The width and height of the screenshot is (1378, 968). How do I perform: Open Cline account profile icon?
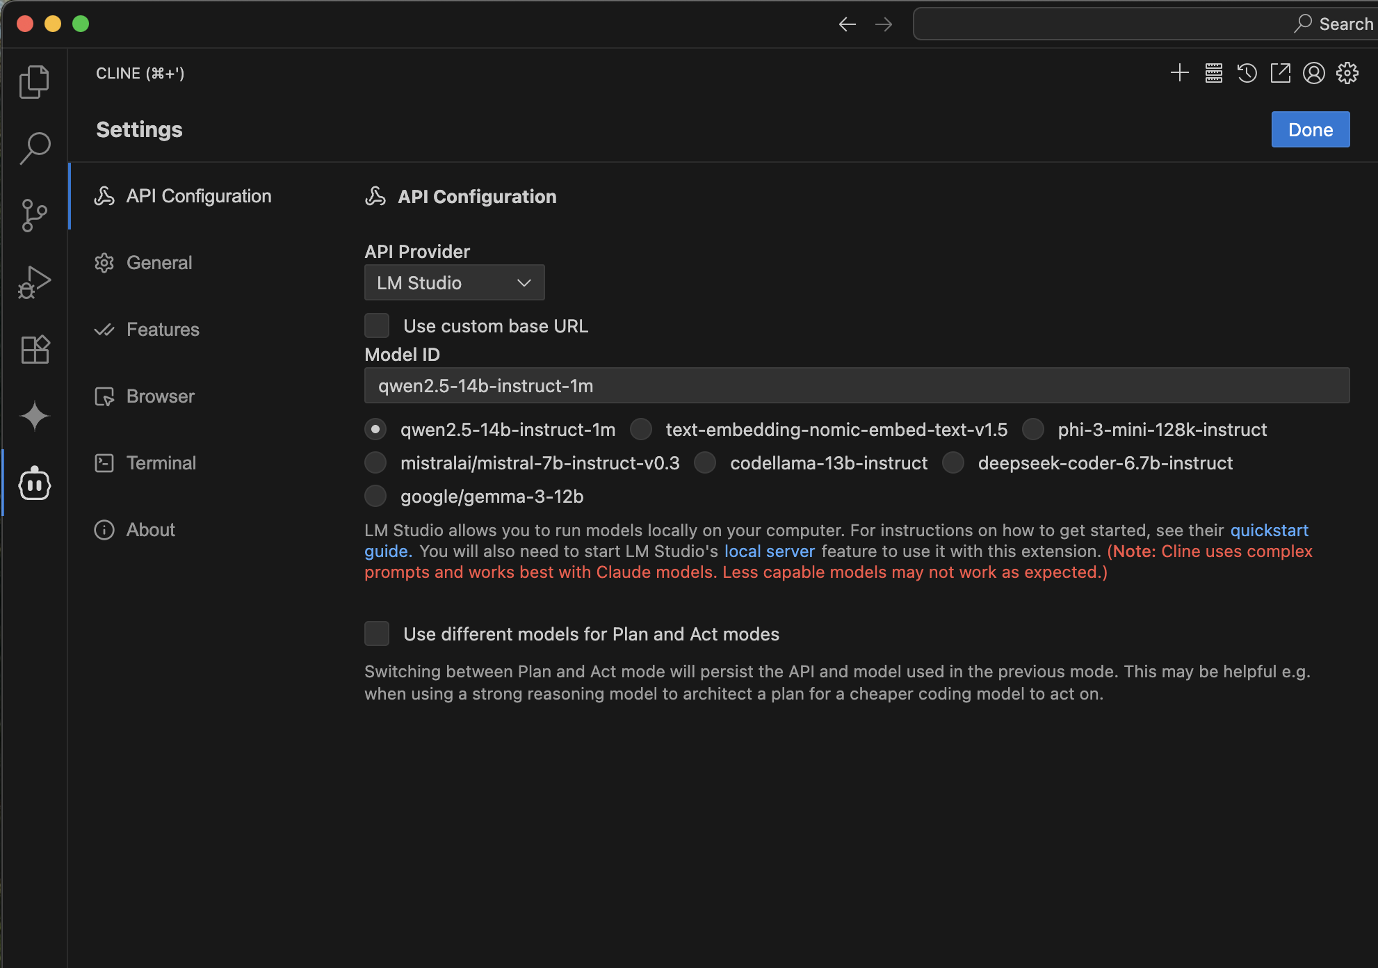point(1313,73)
